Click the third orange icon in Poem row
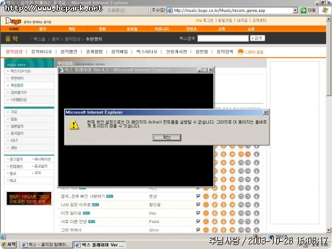 click(224, 222)
